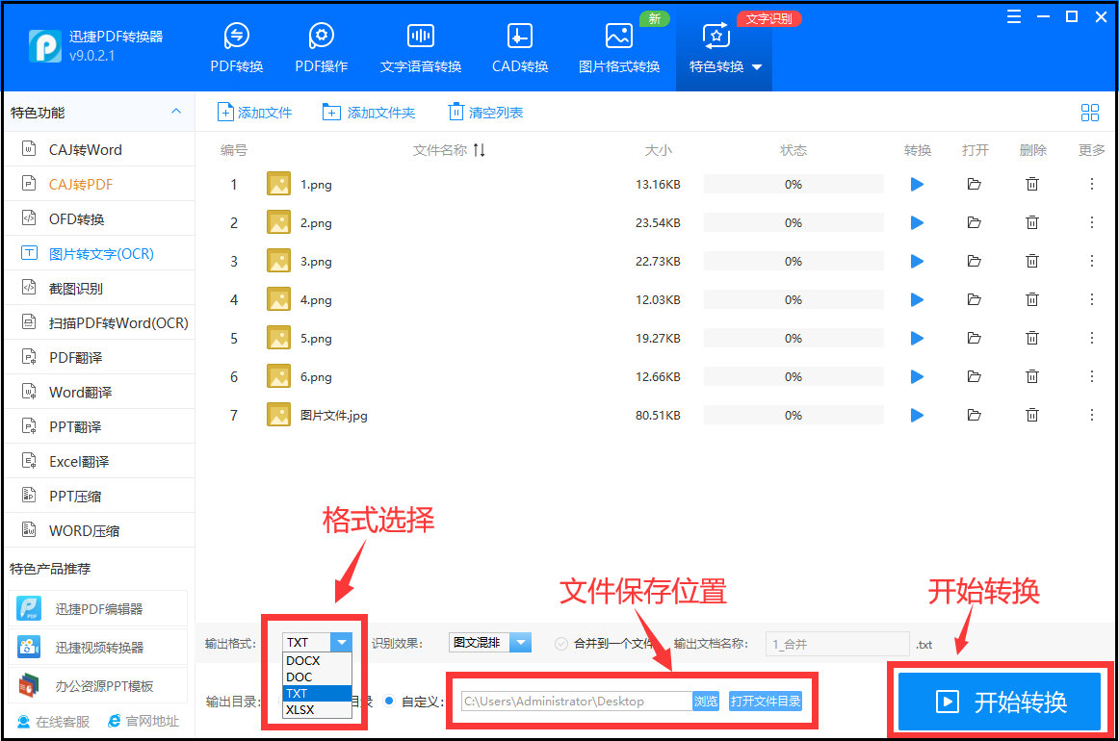The image size is (1119, 741).
Task: Open the 输出格式 TXT dropdown
Action: pyautogui.click(x=317, y=642)
